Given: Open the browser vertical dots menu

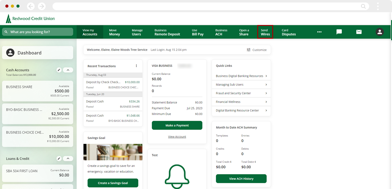Looking at the screenshot, I should 378,6.
